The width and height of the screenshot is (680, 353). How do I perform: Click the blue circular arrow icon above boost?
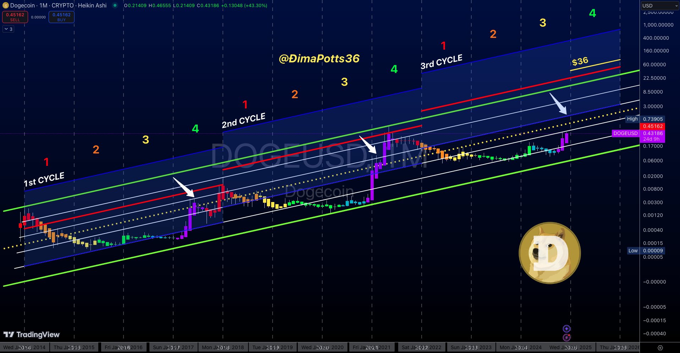567,329
